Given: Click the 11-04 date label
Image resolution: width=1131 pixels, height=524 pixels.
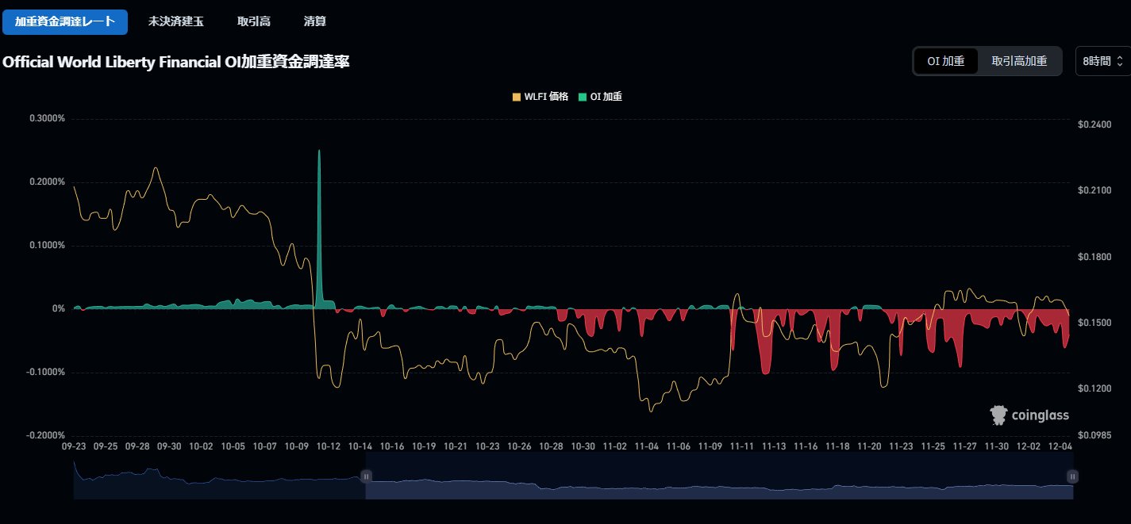Looking at the screenshot, I should (647, 446).
